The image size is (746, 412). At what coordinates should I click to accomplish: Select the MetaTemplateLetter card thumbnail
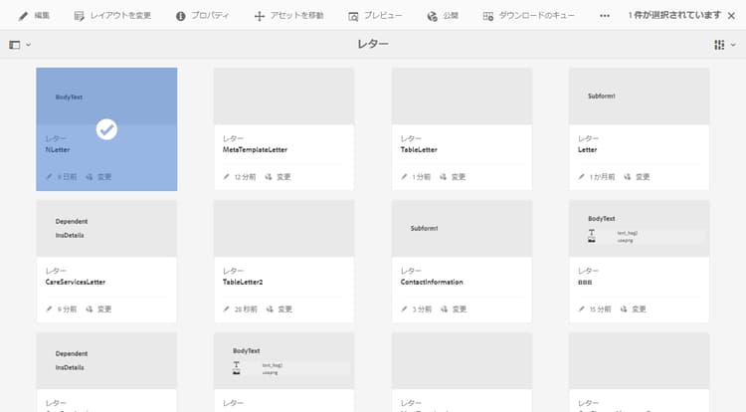pyautogui.click(x=283, y=97)
